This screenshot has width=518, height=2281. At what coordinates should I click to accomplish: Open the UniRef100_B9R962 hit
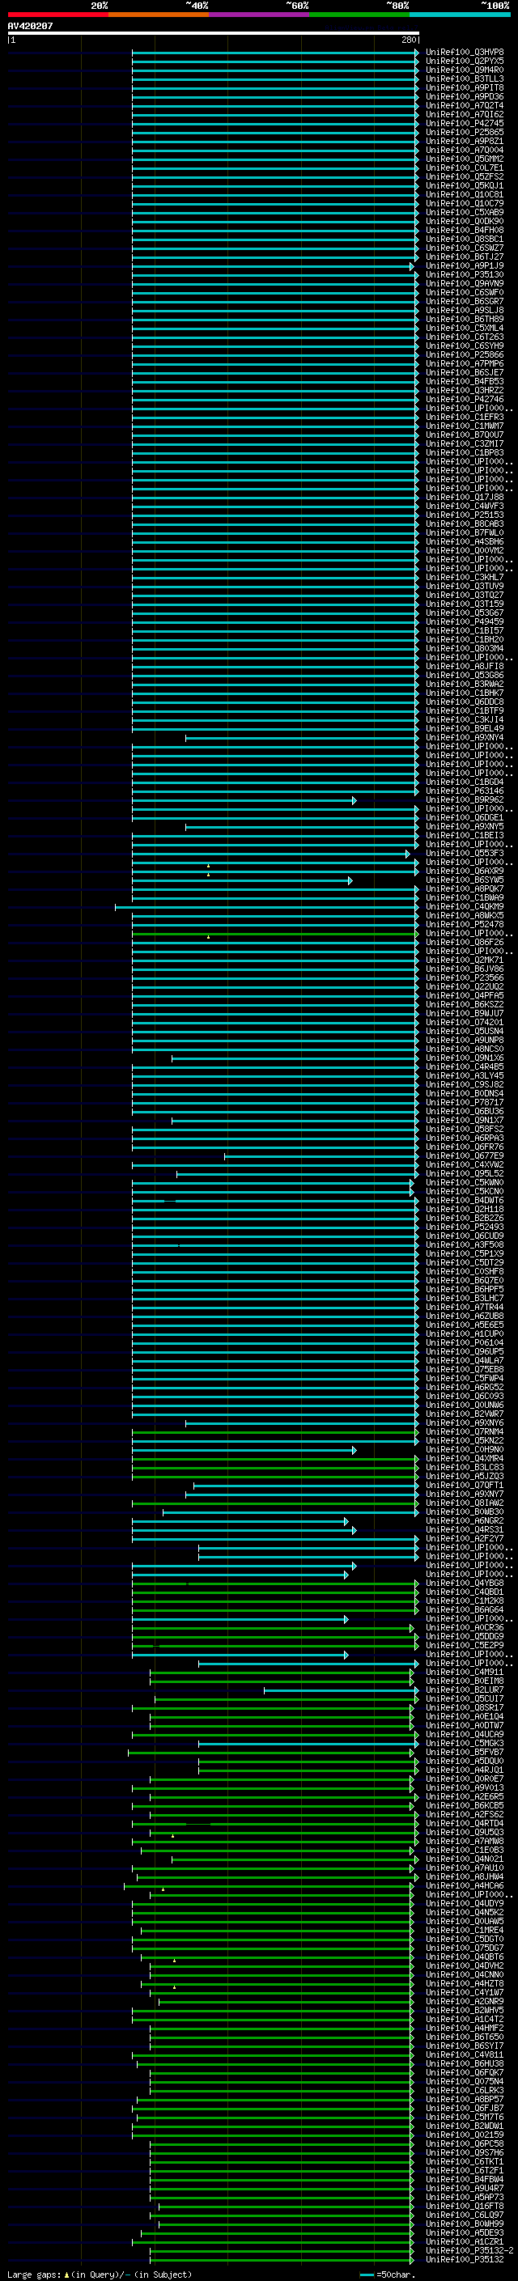(x=465, y=799)
